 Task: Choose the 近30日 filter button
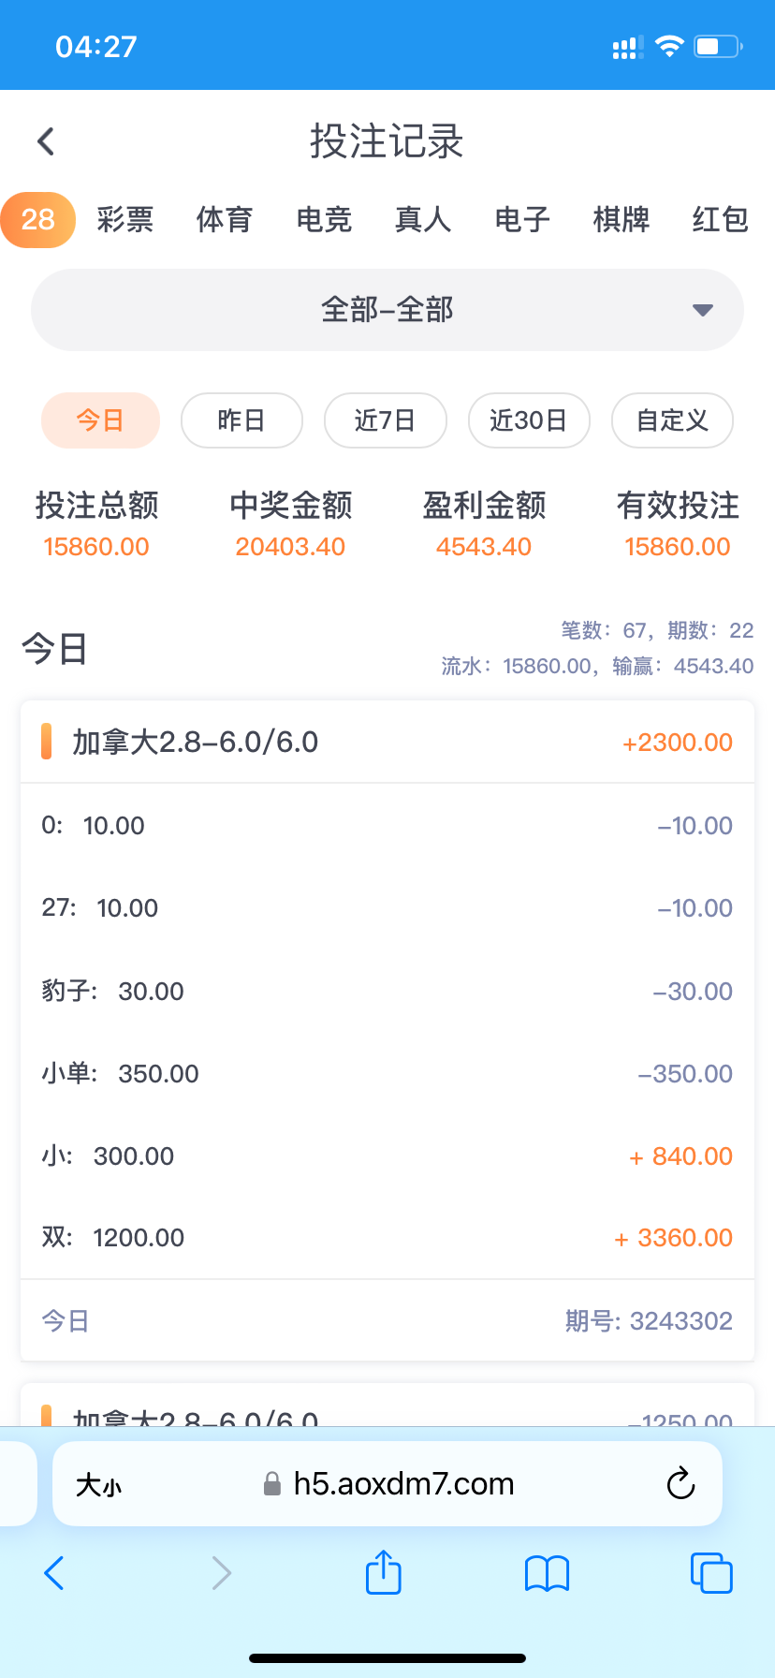(529, 420)
